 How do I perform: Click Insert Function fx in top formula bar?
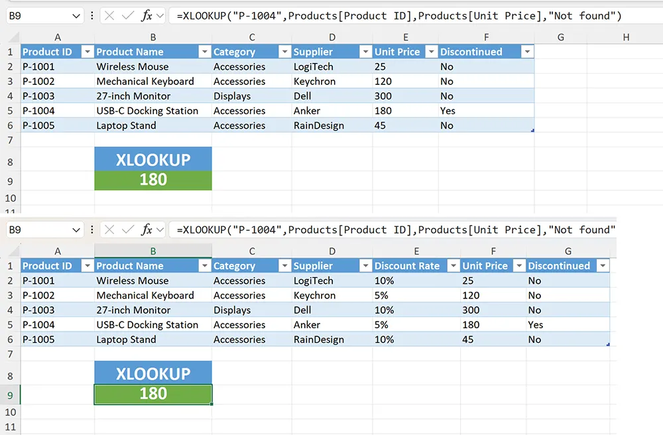147,16
